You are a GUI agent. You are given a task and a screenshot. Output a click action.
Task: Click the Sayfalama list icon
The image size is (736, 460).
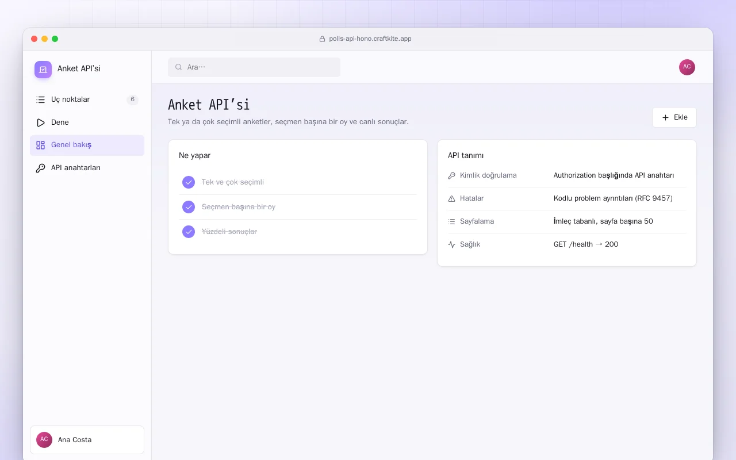click(x=451, y=221)
